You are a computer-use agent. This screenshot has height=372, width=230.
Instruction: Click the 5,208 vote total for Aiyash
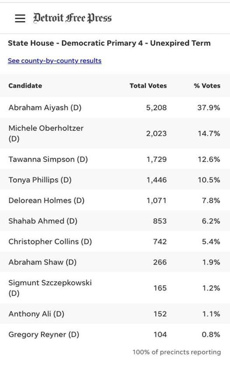157,108
